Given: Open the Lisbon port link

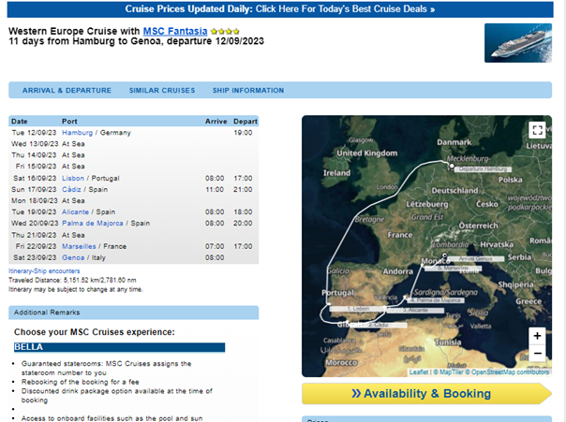Looking at the screenshot, I should point(73,178).
